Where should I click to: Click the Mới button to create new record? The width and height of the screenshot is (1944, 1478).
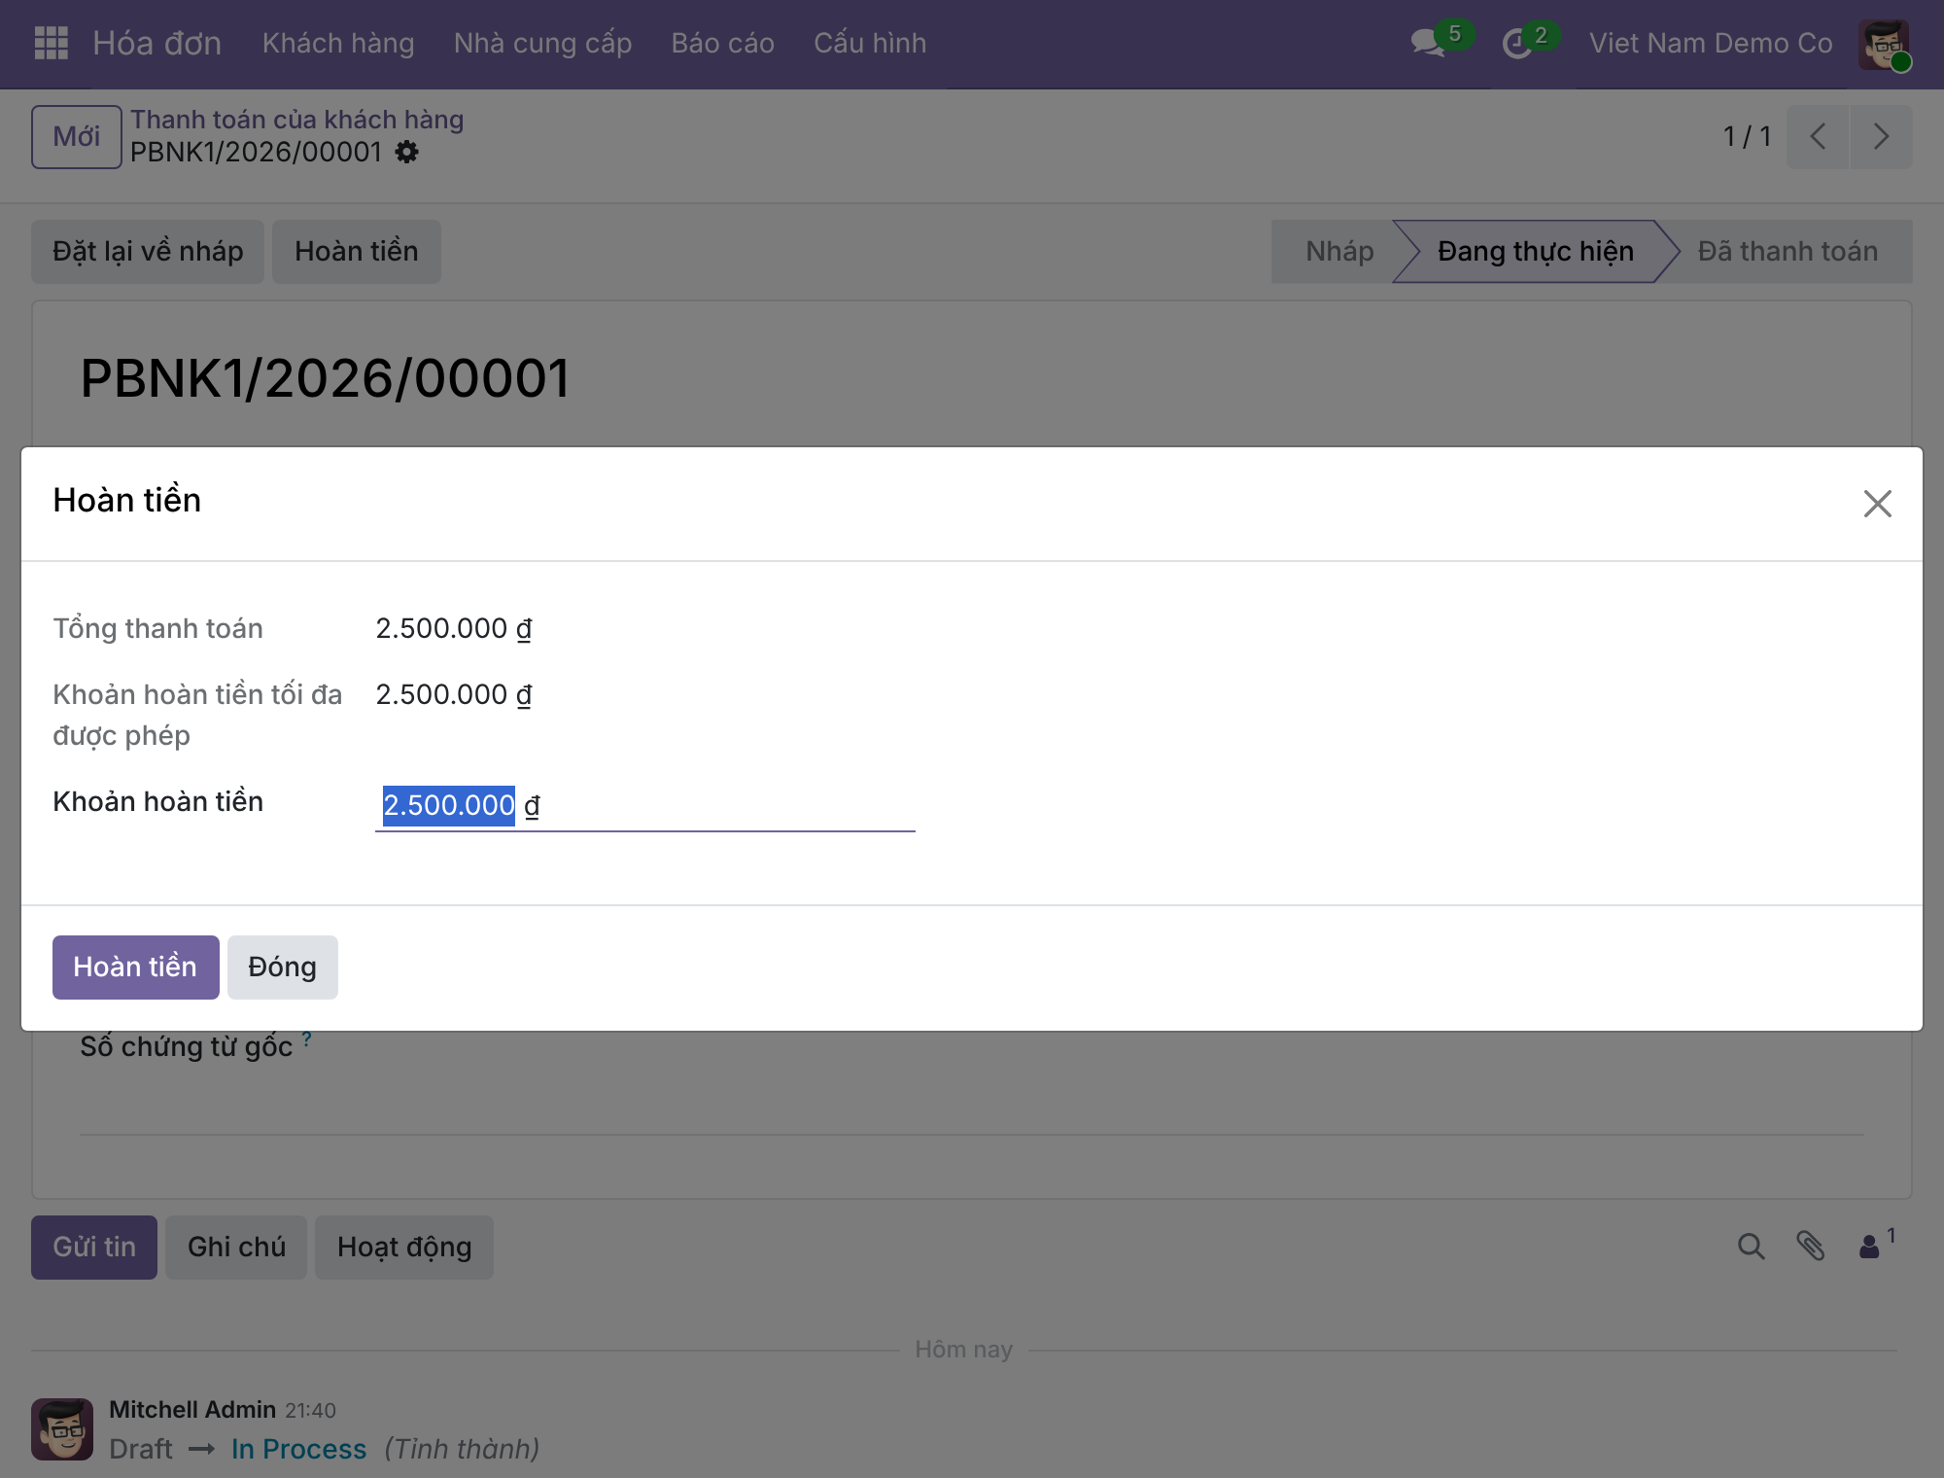(x=76, y=136)
